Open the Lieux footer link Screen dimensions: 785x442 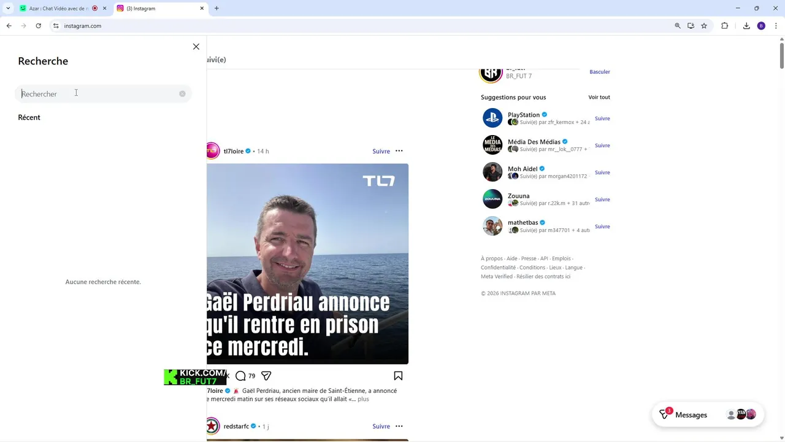pos(555,268)
